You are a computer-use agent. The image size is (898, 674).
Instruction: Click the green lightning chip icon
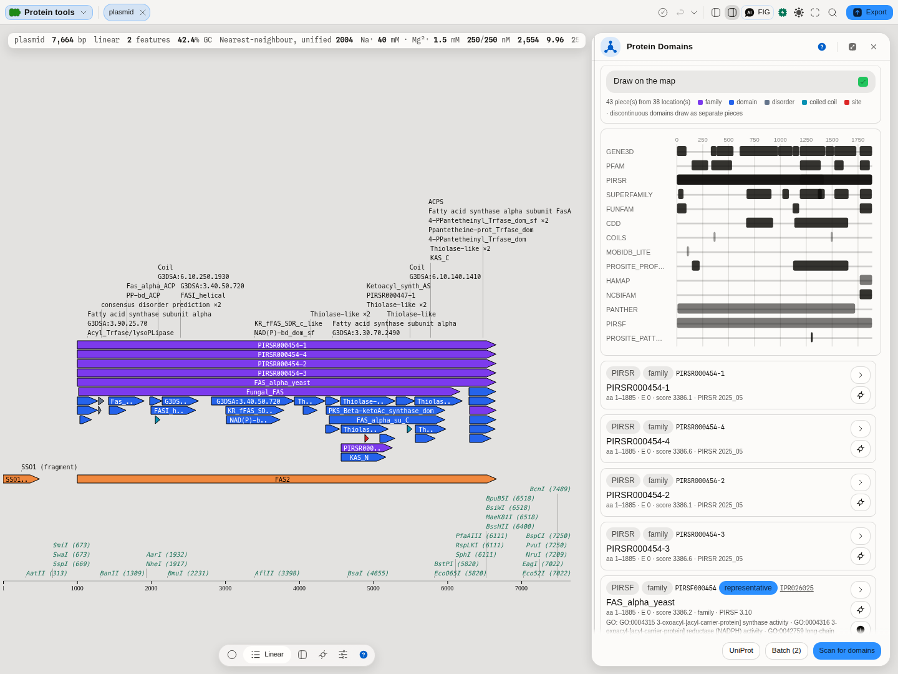click(x=783, y=12)
